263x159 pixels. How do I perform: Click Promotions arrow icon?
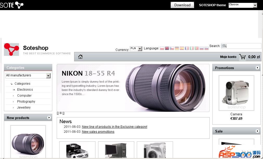point(257,68)
